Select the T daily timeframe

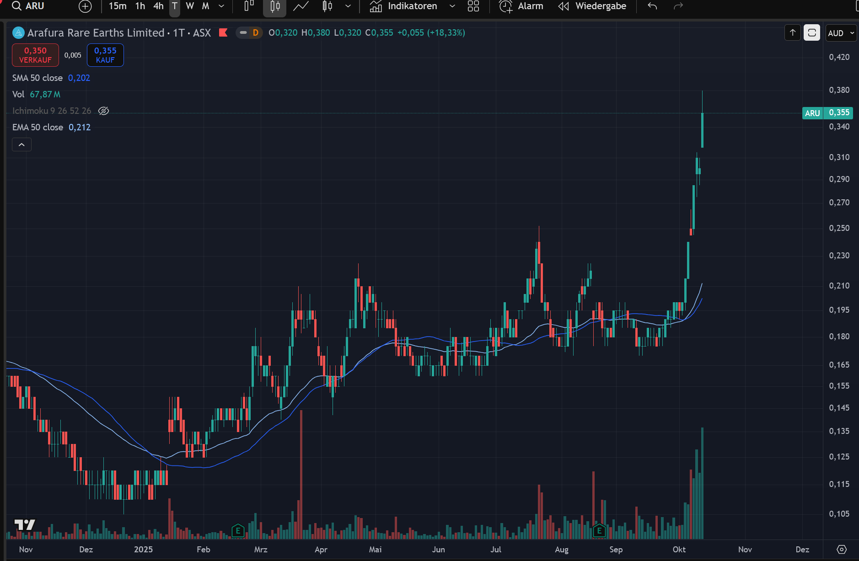(175, 6)
